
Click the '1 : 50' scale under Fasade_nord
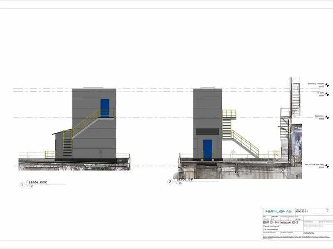(x=30, y=186)
